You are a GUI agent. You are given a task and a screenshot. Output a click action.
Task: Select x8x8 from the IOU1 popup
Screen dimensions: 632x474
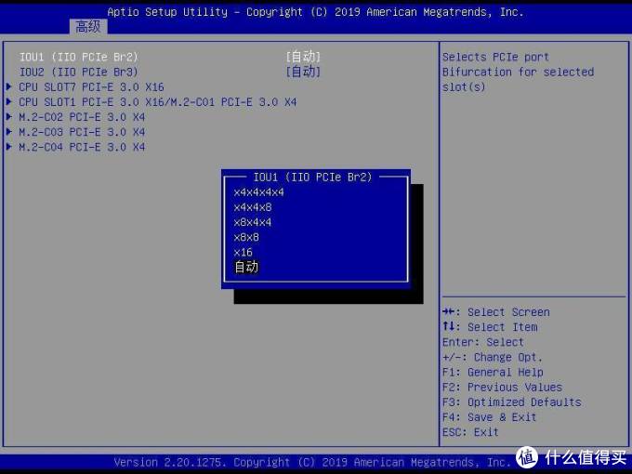(x=245, y=237)
